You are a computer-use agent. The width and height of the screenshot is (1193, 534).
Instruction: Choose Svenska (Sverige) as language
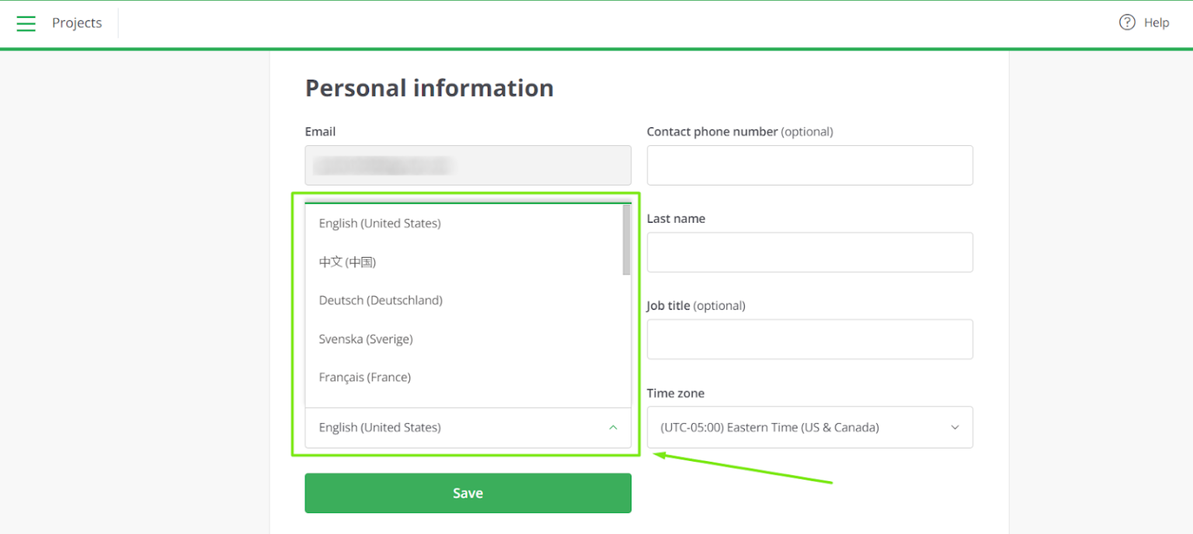click(366, 339)
